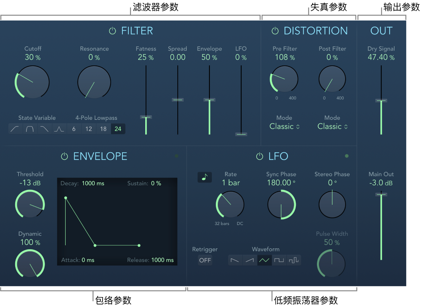Select the highpass filter shape icon

point(15,129)
